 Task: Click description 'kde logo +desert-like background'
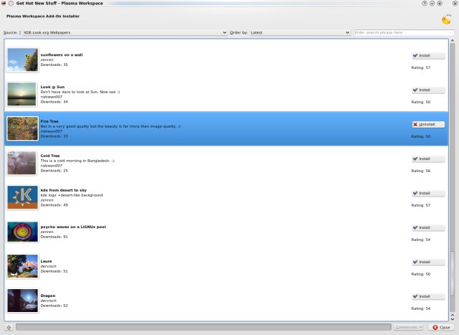point(72,195)
